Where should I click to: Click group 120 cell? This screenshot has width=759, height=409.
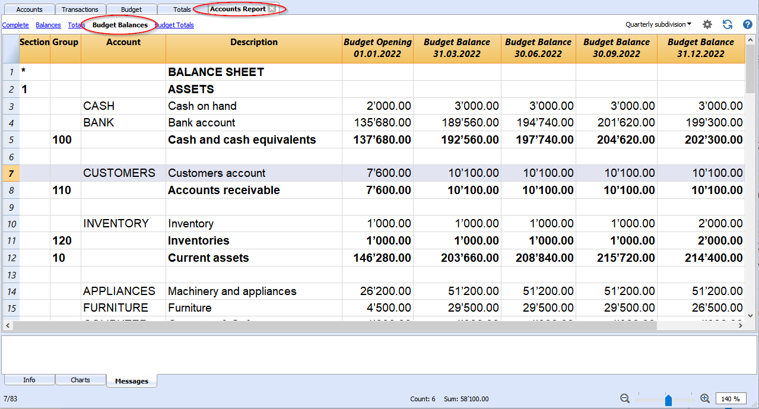[x=65, y=241]
